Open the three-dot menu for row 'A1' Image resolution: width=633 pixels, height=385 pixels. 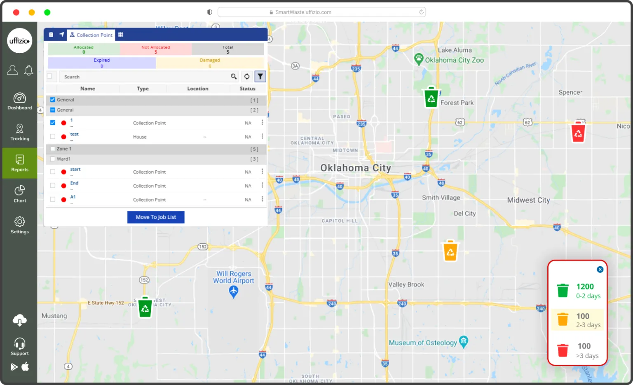tap(262, 200)
